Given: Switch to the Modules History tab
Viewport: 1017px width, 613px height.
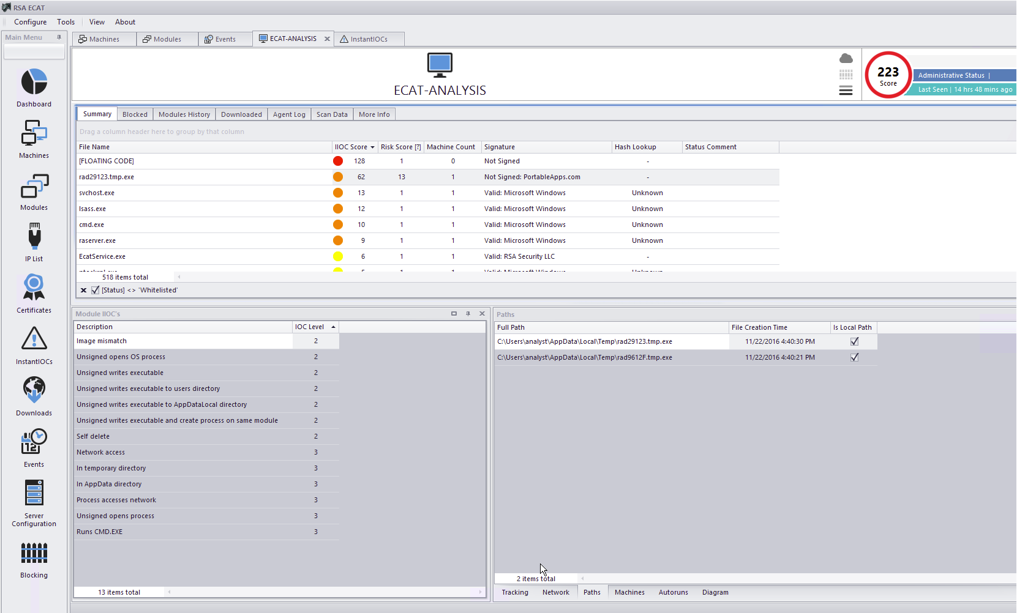Looking at the screenshot, I should (184, 114).
